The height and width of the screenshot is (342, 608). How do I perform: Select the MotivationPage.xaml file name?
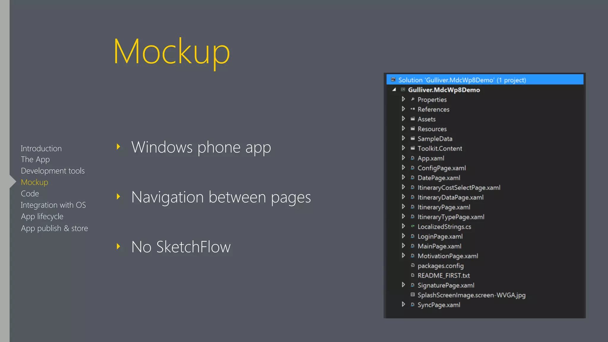click(x=448, y=256)
